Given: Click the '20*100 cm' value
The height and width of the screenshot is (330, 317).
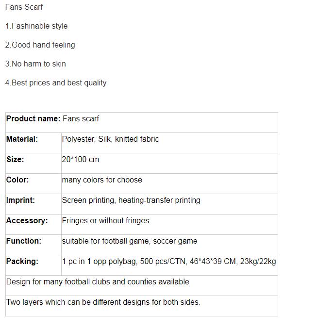Looking at the screenshot, I should pos(81,159).
